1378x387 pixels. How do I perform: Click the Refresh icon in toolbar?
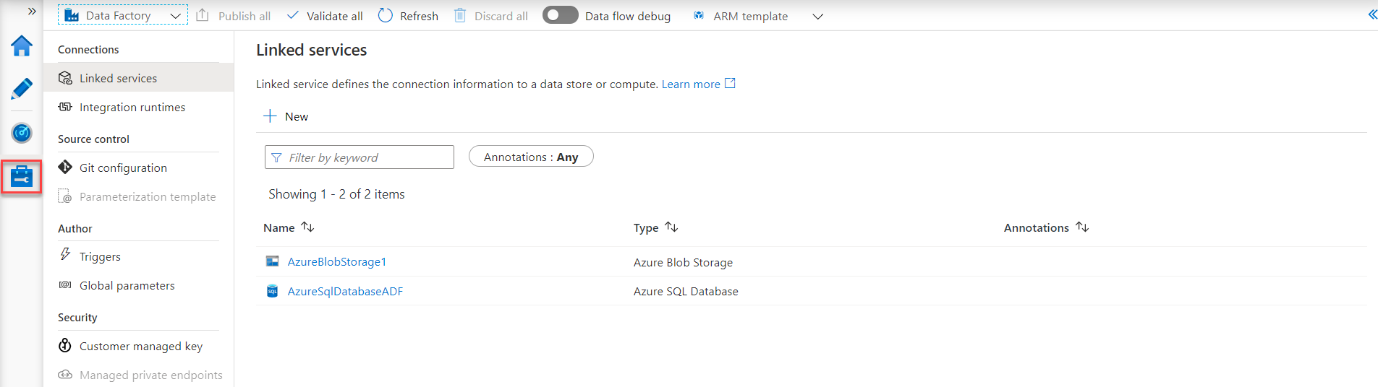tap(386, 16)
